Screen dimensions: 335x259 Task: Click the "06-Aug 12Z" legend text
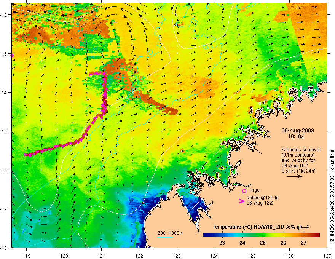coord(260,203)
